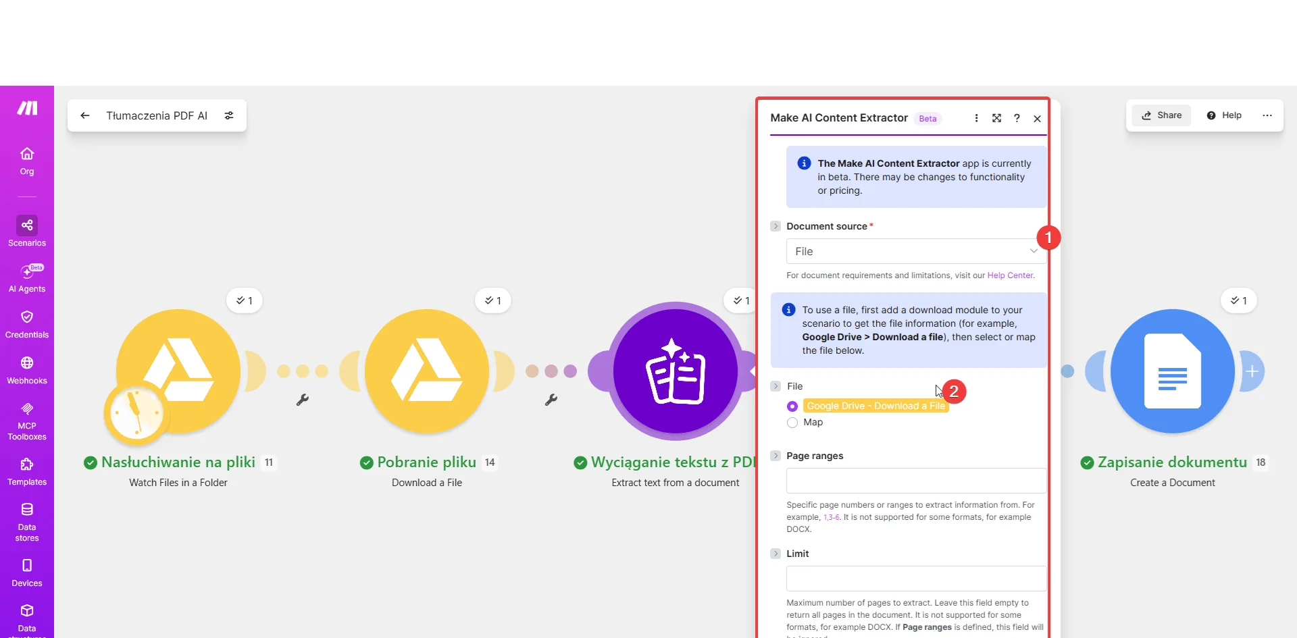
Task: Open run result bubble on Zapisanie dokumentu
Action: pyautogui.click(x=1239, y=300)
